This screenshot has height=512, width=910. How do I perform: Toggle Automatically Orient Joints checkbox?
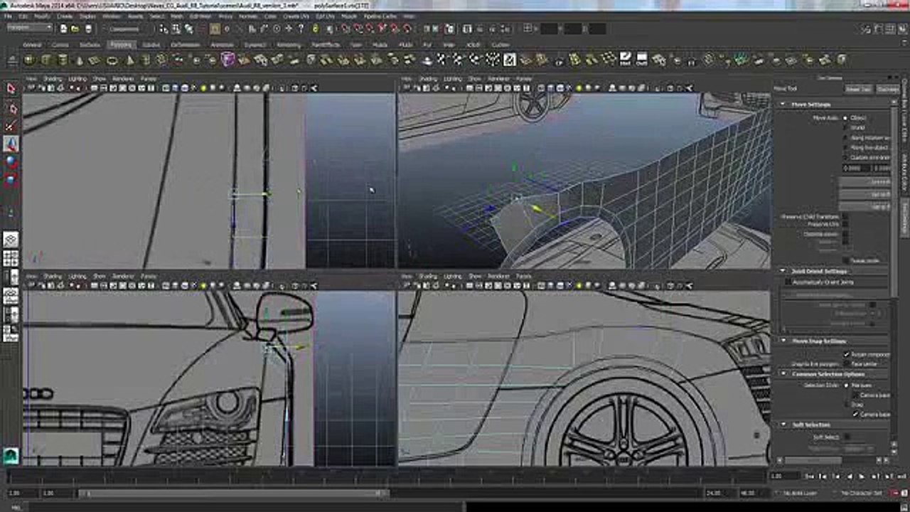click(x=788, y=282)
